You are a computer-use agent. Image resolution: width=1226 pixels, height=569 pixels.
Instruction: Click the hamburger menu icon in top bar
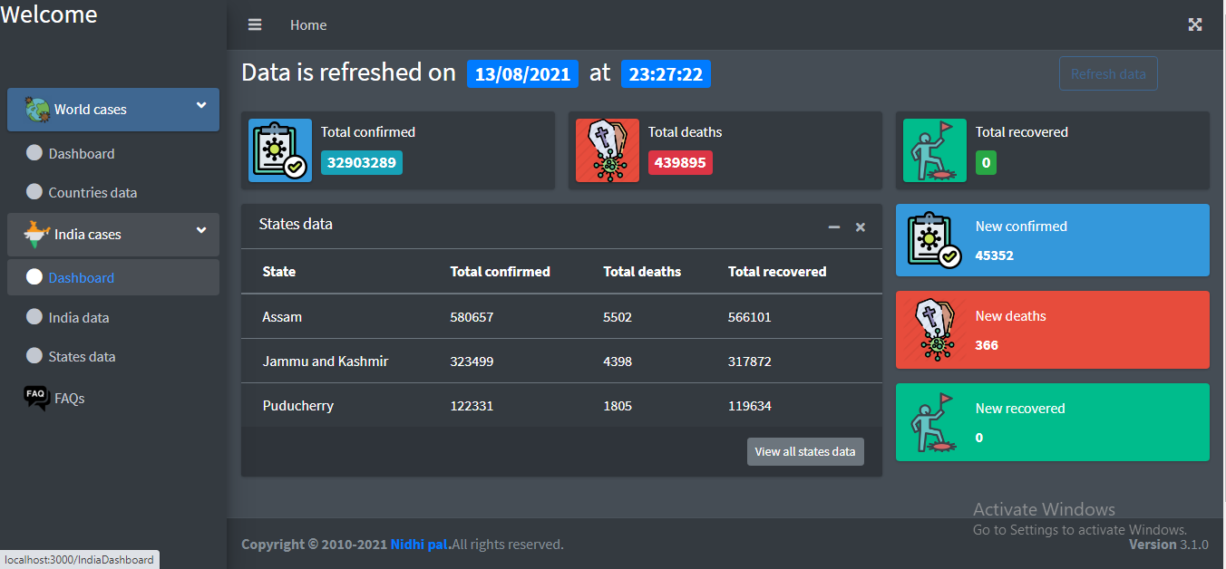[255, 25]
